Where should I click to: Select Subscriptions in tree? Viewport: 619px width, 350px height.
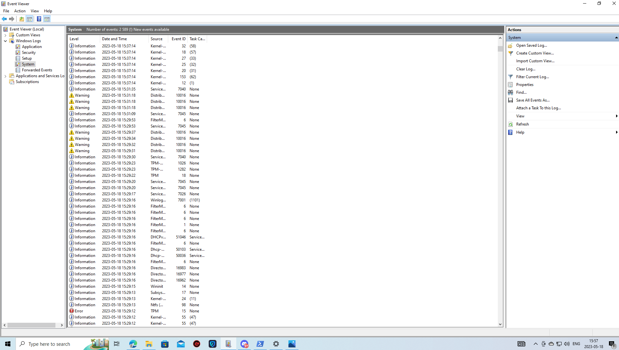pos(27,82)
